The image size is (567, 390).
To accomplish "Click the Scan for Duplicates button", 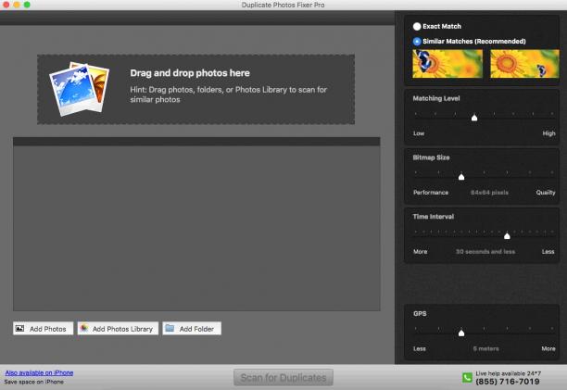I will pos(283,377).
